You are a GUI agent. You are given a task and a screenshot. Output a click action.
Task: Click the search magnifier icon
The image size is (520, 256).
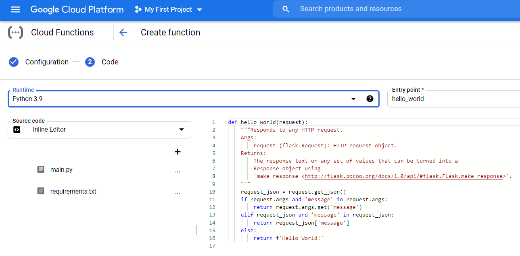coord(286,9)
